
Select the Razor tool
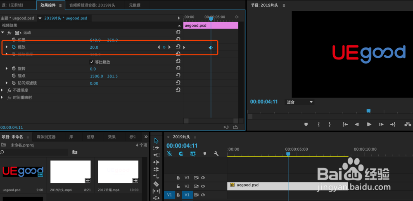tap(156, 184)
